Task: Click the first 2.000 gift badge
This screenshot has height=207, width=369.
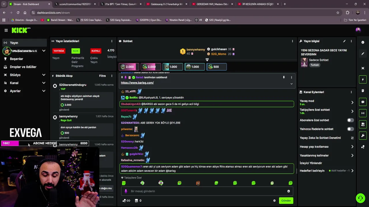Action: [129, 67]
